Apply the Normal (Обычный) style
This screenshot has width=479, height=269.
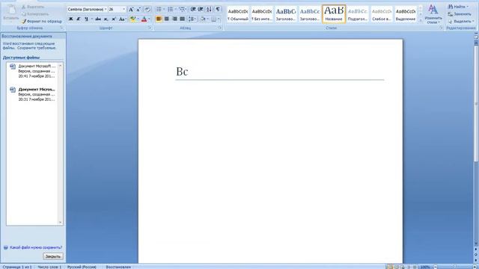coord(238,14)
